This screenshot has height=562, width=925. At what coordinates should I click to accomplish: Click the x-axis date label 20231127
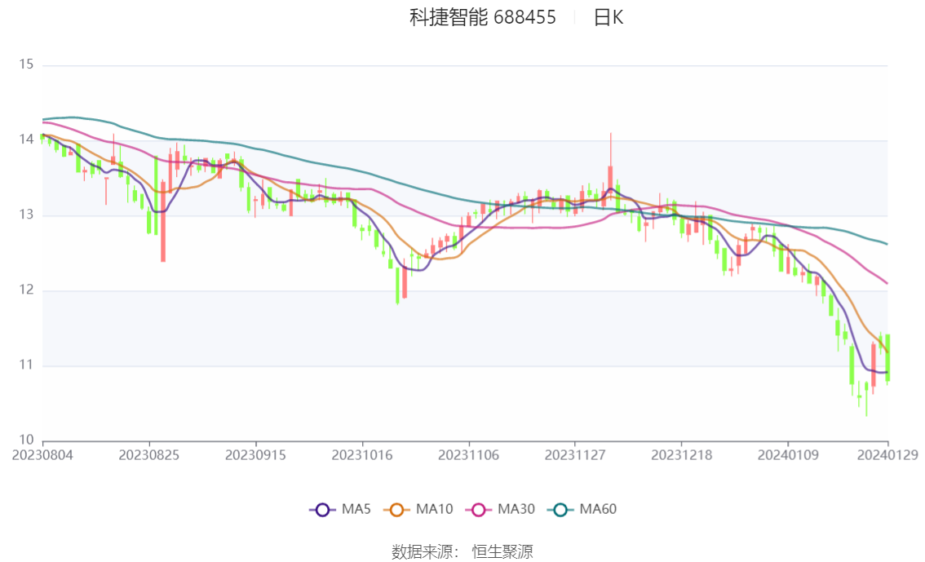(x=575, y=455)
